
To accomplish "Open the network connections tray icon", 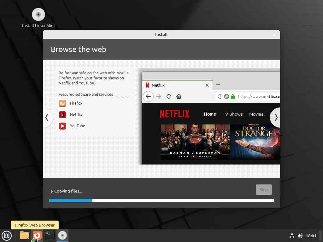I will (x=292, y=236).
